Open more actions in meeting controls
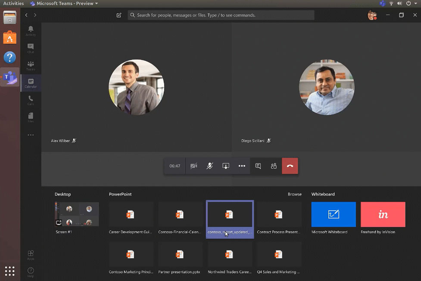The image size is (421, 281). [x=242, y=166]
